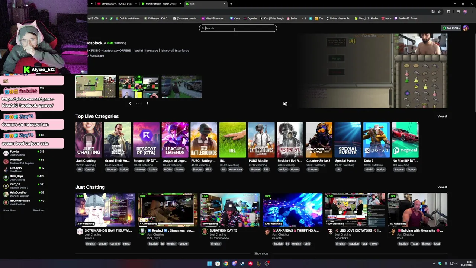The width and height of the screenshot is (476, 268).
Task: Open the itch.io bookmark
Action: point(386,19)
